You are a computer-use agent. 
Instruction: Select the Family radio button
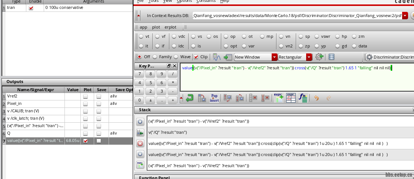click(x=155, y=57)
